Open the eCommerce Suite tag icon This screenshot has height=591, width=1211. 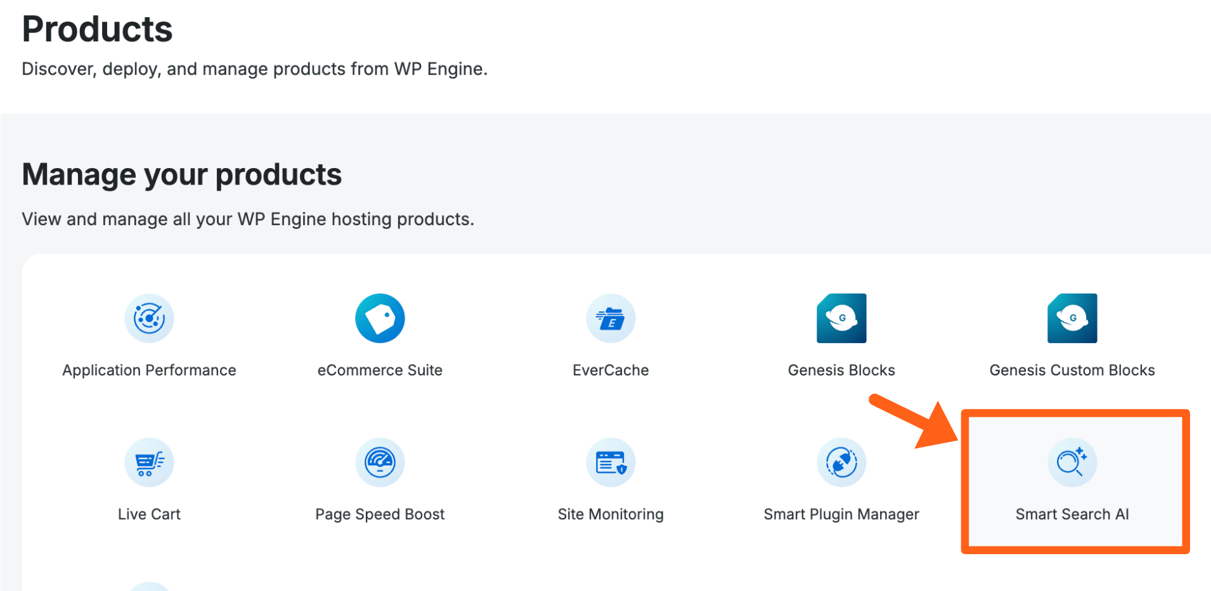(x=380, y=318)
